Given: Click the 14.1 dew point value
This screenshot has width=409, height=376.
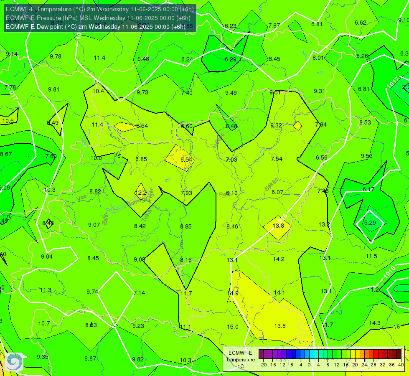Looking at the screenshot, I should coord(279,292).
